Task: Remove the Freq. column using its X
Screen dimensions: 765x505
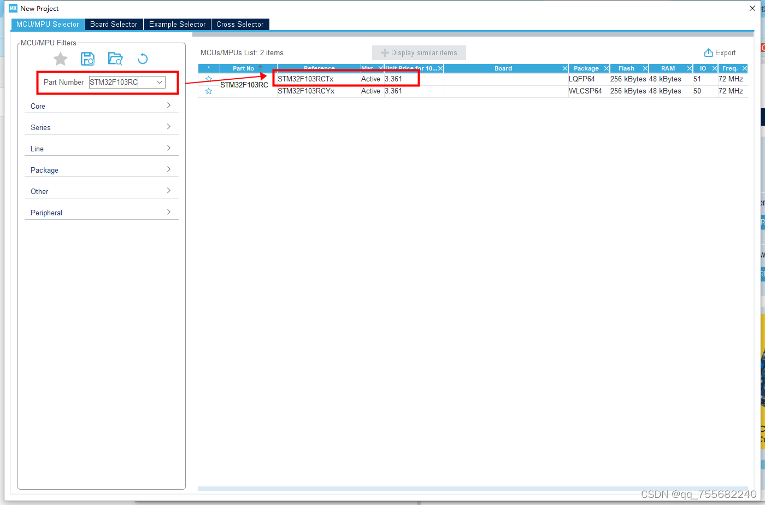Action: (x=744, y=68)
